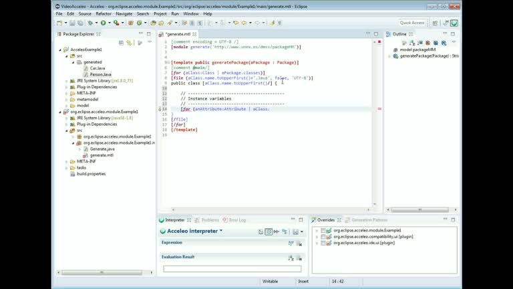Switch to the Acceleo perspective icon

point(454,23)
